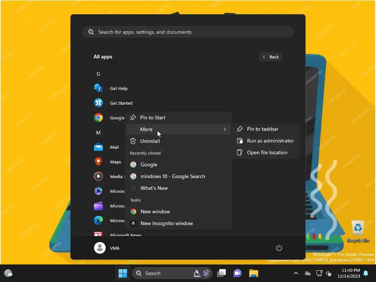Click the VM6 user avatar
376x282 pixels.
click(100, 248)
